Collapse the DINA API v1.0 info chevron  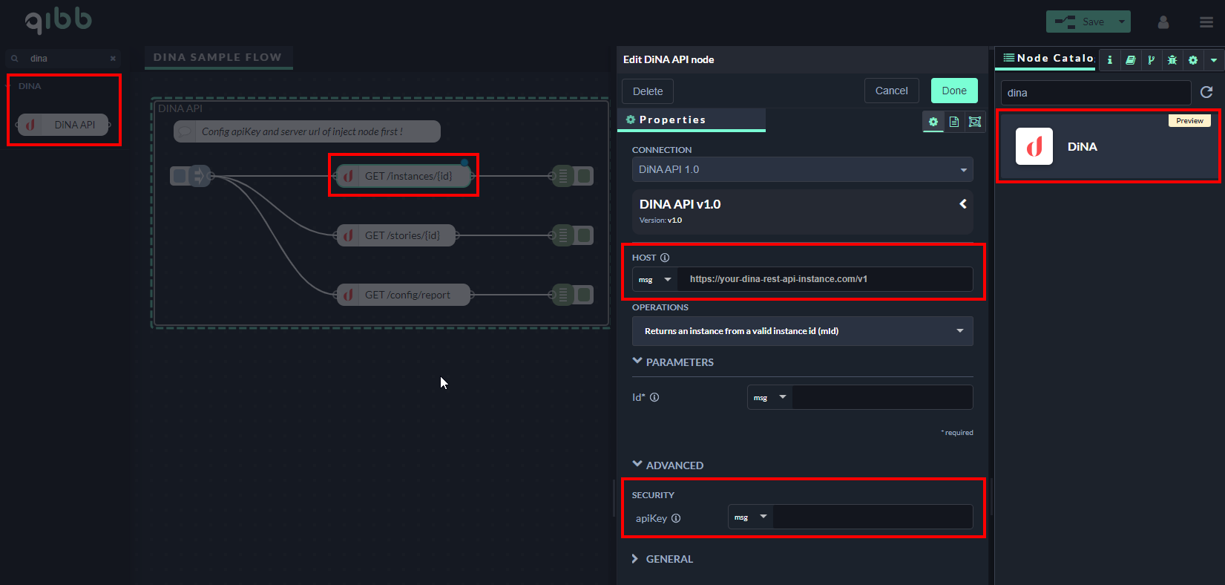tap(962, 203)
